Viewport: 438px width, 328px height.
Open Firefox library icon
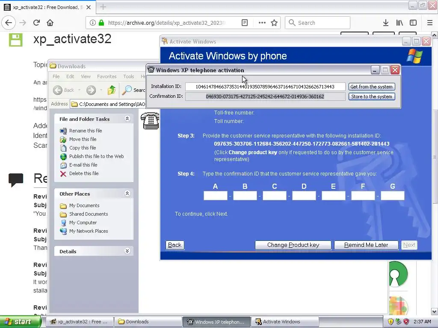click(400, 23)
